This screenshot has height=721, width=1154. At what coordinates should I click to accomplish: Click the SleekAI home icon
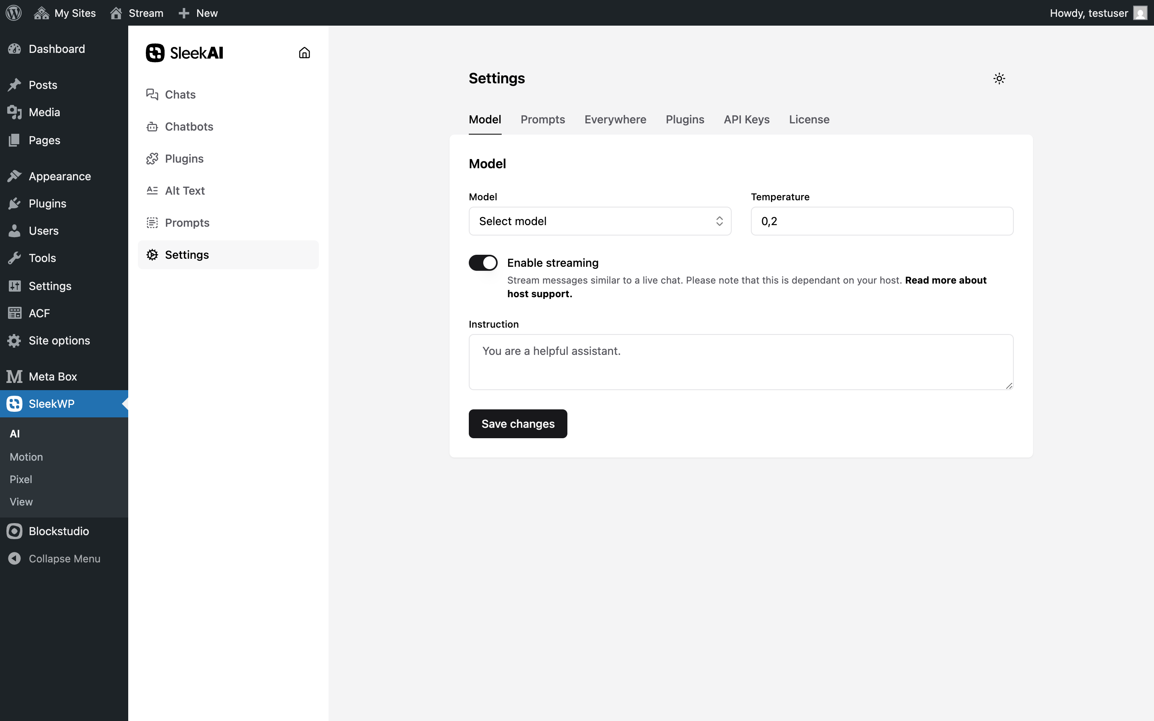click(304, 53)
